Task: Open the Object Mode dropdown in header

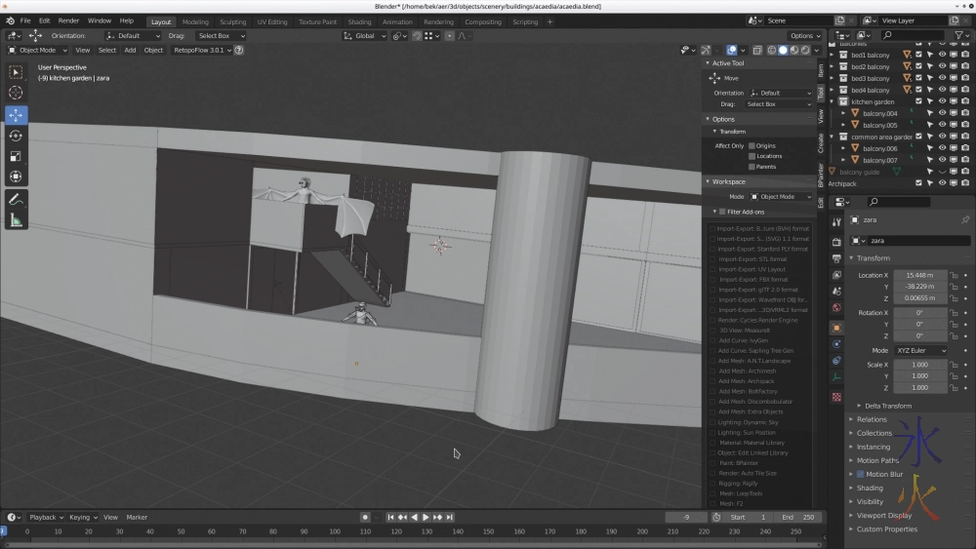Action: coord(37,50)
